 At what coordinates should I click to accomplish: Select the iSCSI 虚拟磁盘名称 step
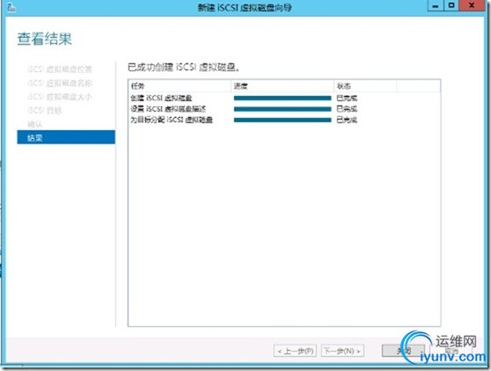pyautogui.click(x=60, y=83)
